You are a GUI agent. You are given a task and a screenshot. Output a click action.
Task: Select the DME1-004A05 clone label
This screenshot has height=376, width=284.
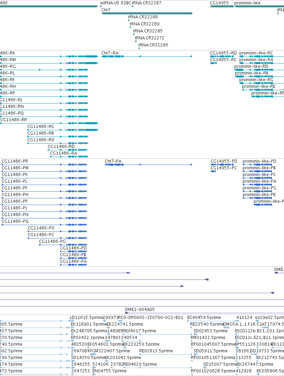pos(140,310)
